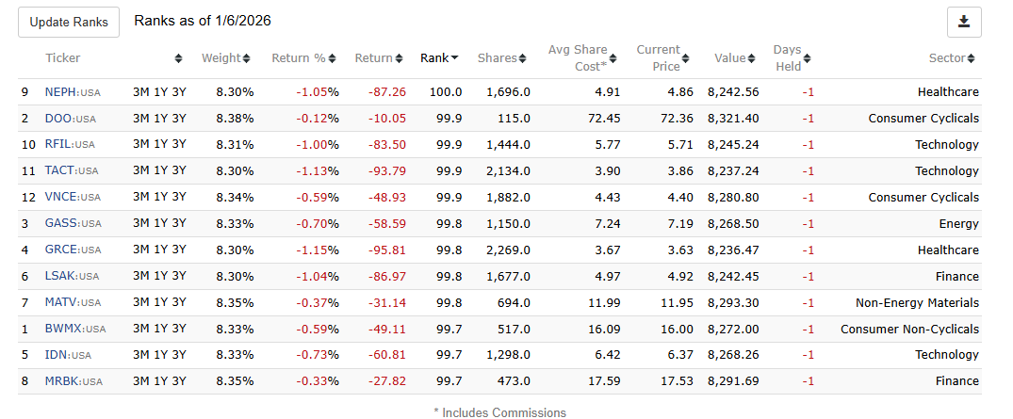Sort by Days Held column
The height and width of the screenshot is (419, 1013).
click(x=791, y=58)
